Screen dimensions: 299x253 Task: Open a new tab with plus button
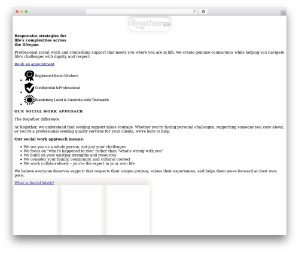[x=283, y=13]
